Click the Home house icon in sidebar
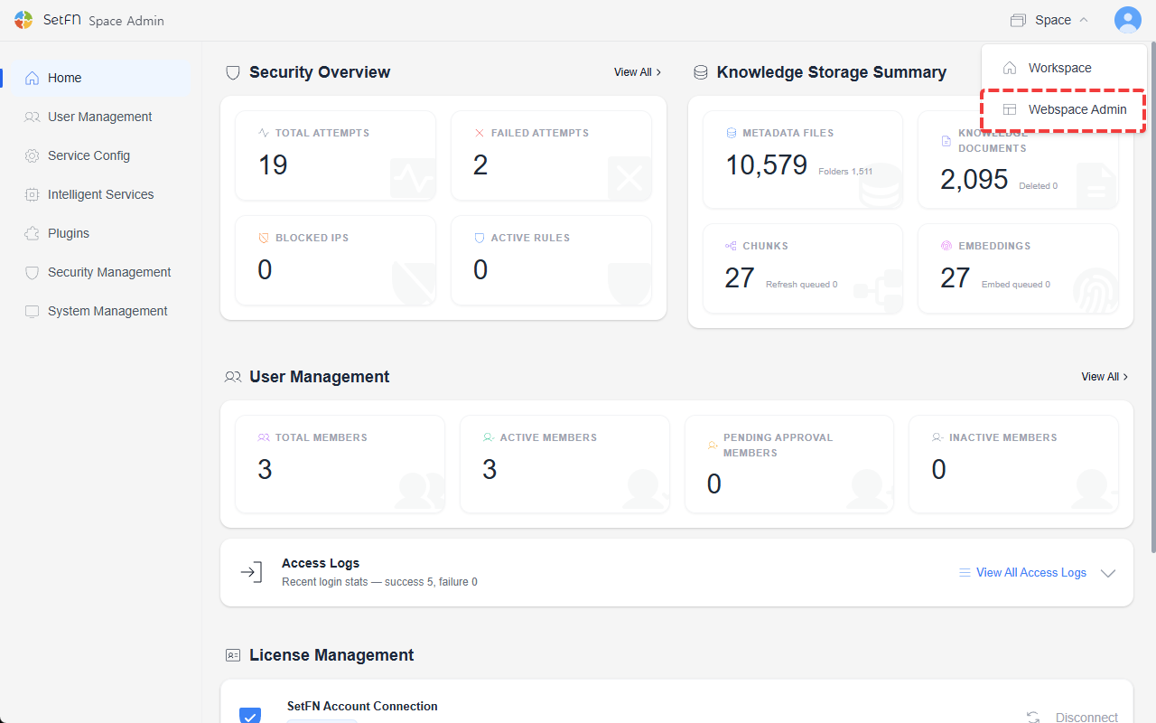 coord(33,78)
